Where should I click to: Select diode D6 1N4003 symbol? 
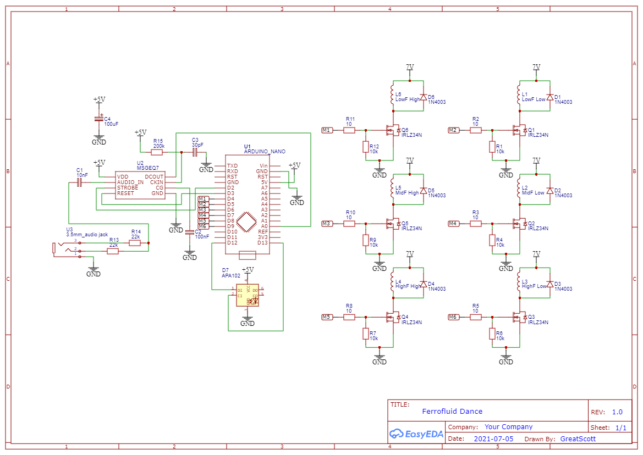pyautogui.click(x=422, y=98)
